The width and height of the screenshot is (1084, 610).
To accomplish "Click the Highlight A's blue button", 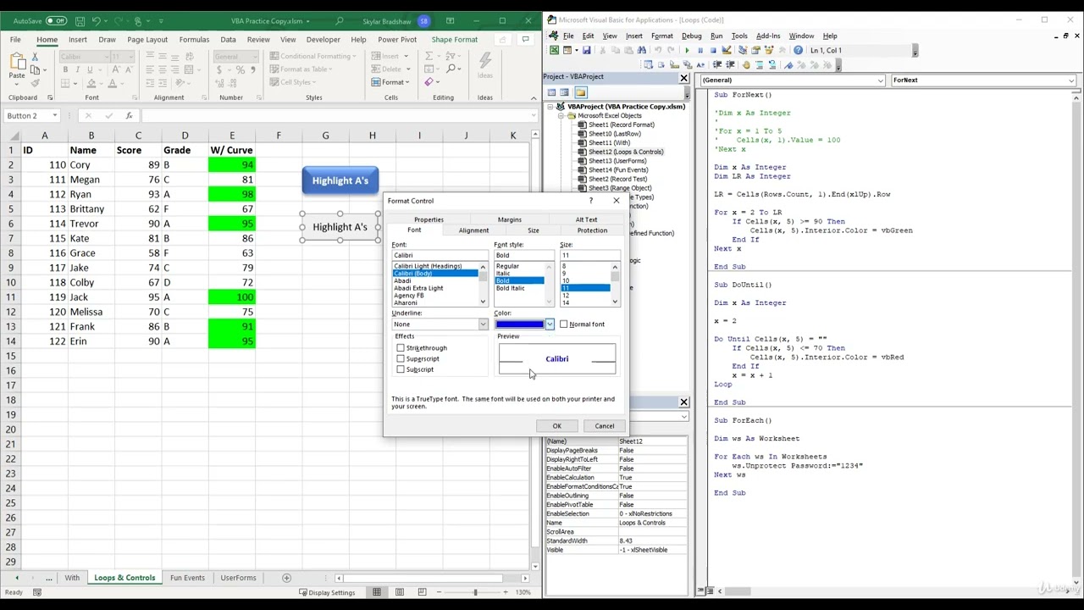I will [340, 180].
